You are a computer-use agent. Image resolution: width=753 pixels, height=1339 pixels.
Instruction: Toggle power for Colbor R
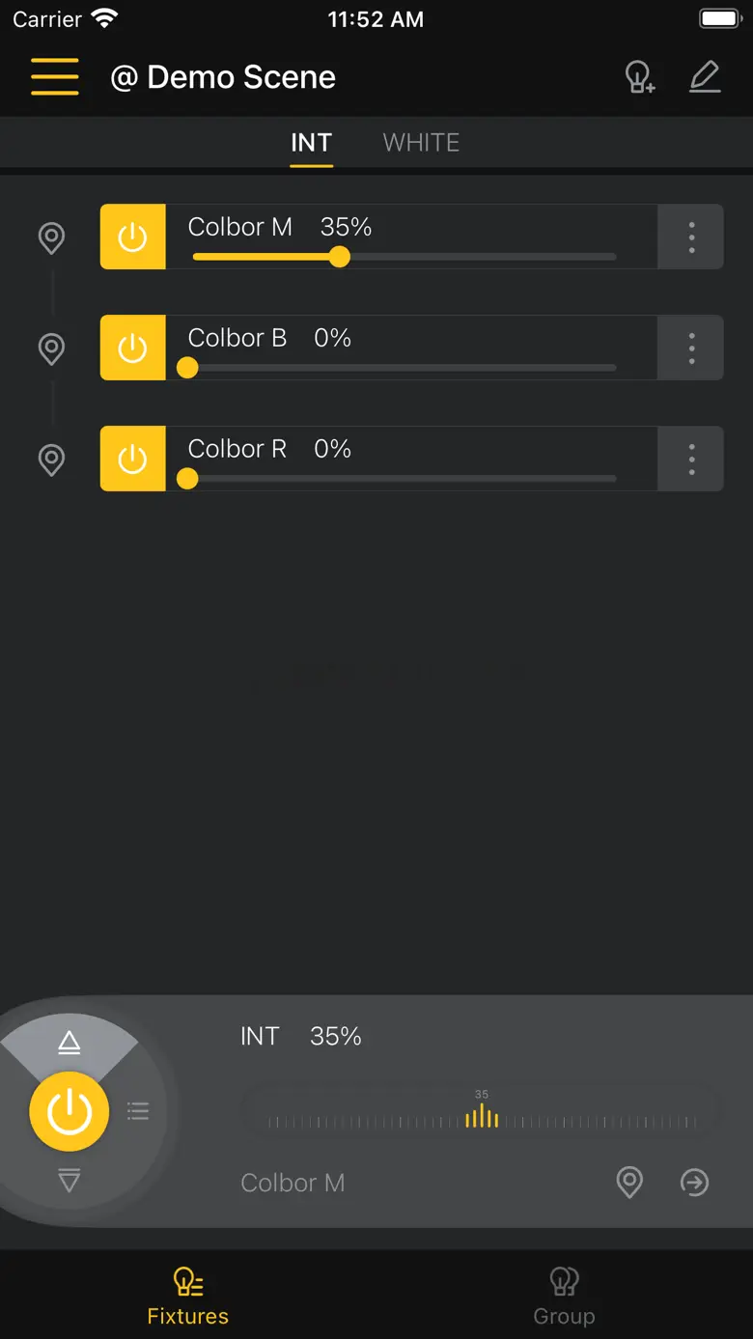point(133,460)
